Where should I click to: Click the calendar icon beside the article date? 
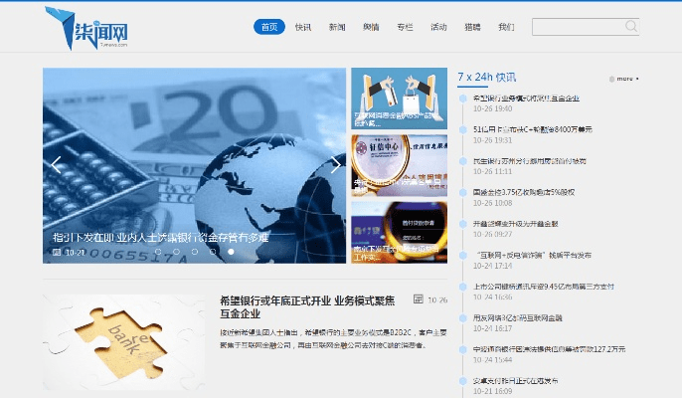point(419,298)
